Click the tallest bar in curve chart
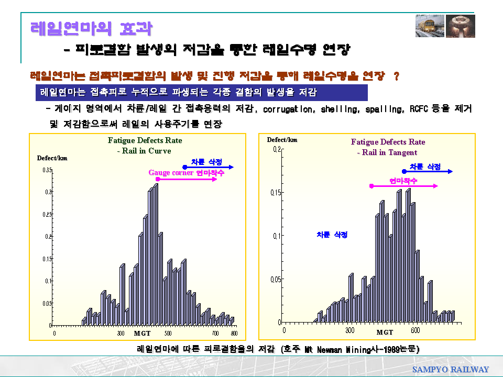The height and width of the screenshot is (377, 503). [x=155, y=254]
